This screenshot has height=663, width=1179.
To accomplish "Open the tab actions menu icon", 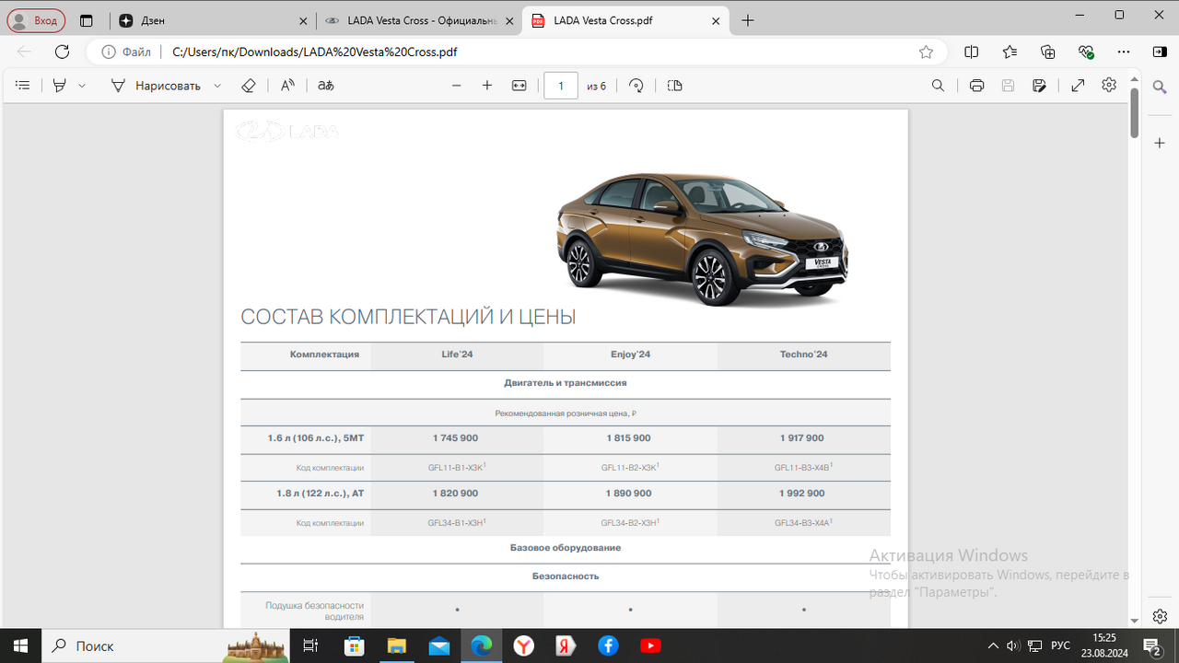I will (x=87, y=20).
